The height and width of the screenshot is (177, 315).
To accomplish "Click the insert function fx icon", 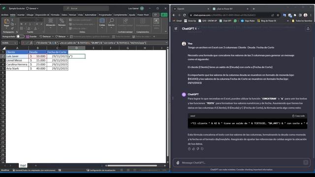I will click(x=31, y=43).
